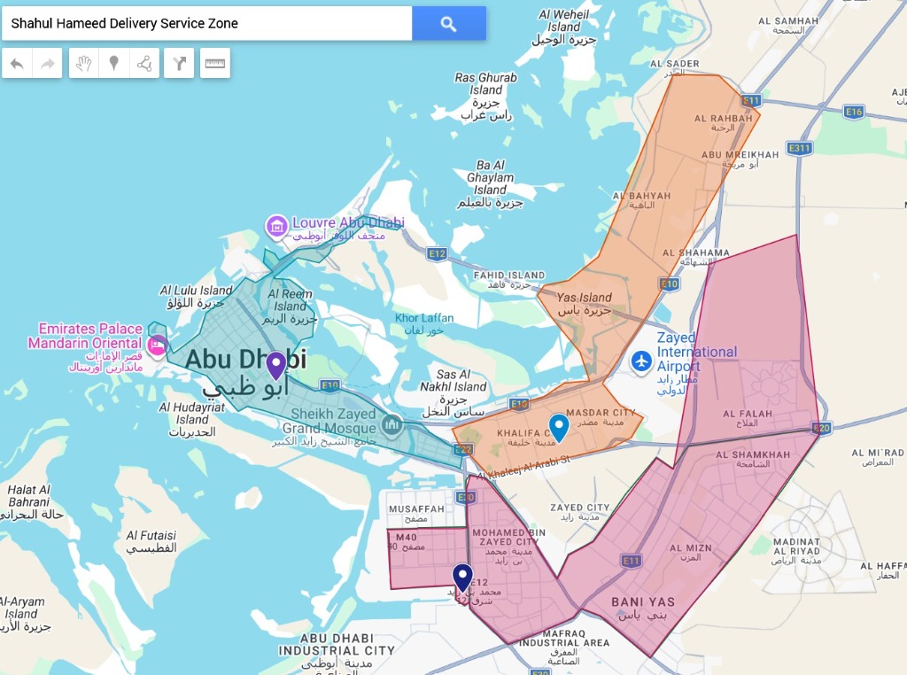This screenshot has width=907, height=675.
Task: Click the AL FALAH label
Action: [748, 414]
